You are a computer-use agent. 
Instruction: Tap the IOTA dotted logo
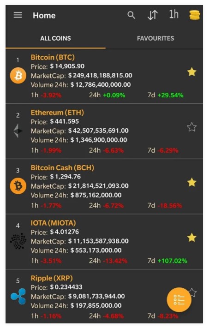(x=18, y=241)
